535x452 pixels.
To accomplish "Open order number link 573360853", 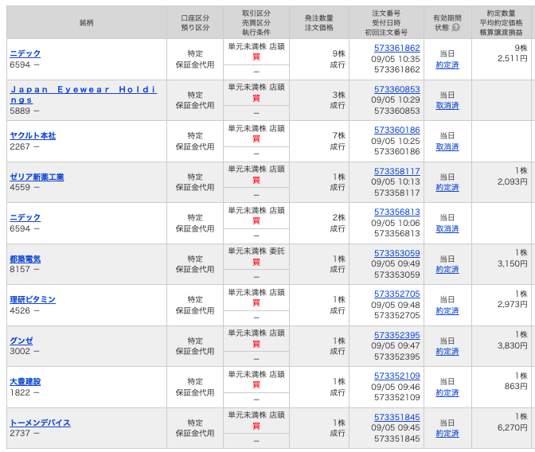I will (x=396, y=89).
